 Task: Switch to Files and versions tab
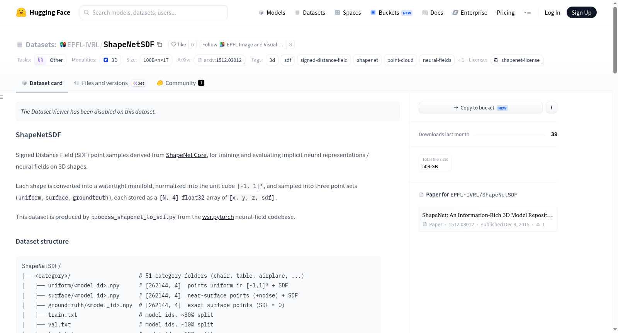[110, 83]
